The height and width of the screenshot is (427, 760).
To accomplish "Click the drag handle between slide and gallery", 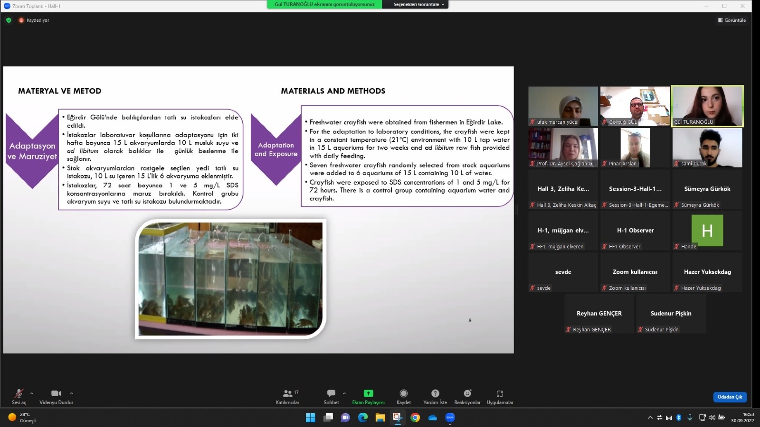I will click(516, 210).
